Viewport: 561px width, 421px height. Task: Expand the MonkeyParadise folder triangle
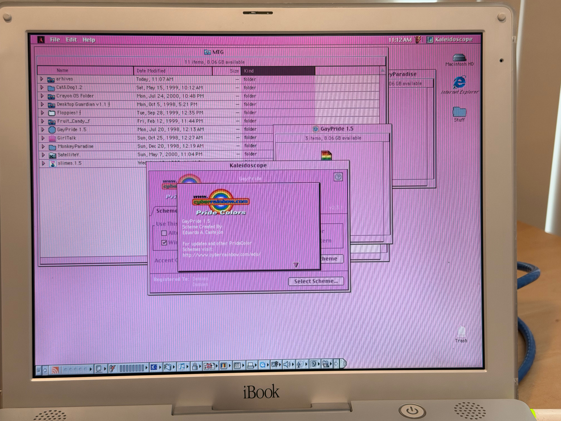(x=43, y=146)
